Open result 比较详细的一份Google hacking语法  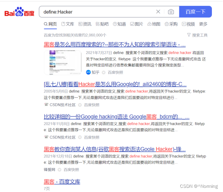[117, 117]
